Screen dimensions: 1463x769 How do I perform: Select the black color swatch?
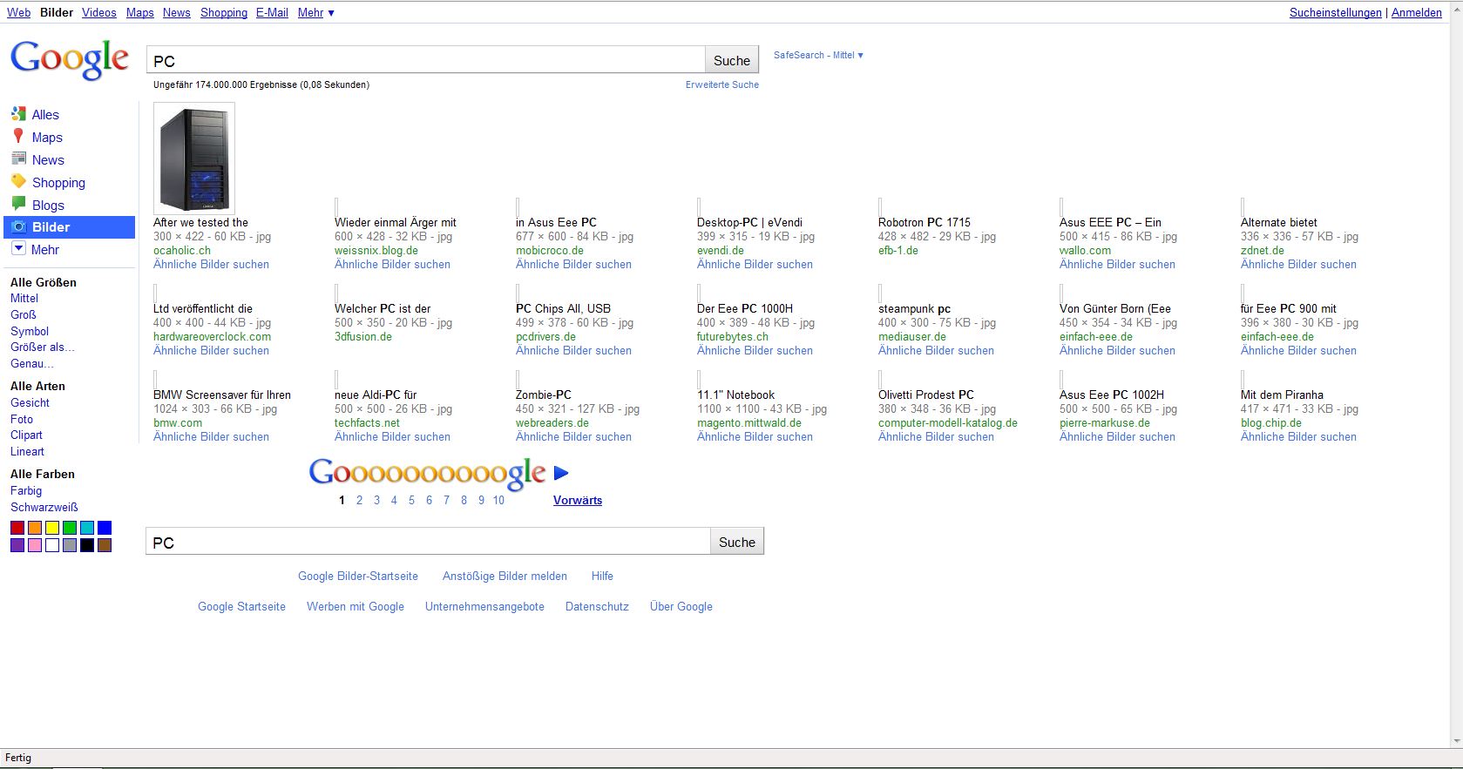tap(87, 545)
